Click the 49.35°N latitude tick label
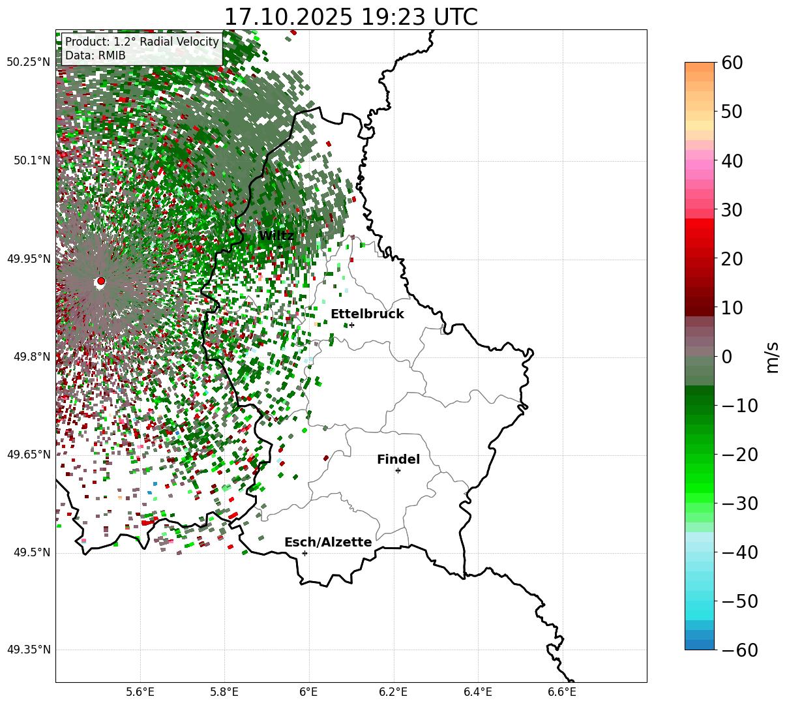 tap(28, 650)
